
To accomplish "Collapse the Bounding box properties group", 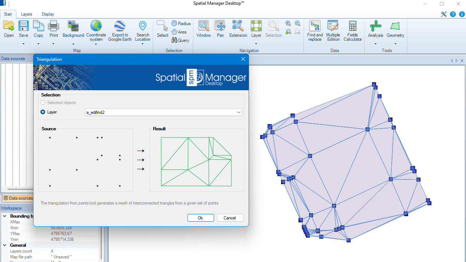I will 5,216.
